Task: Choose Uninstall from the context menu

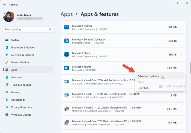Action: 143,88
